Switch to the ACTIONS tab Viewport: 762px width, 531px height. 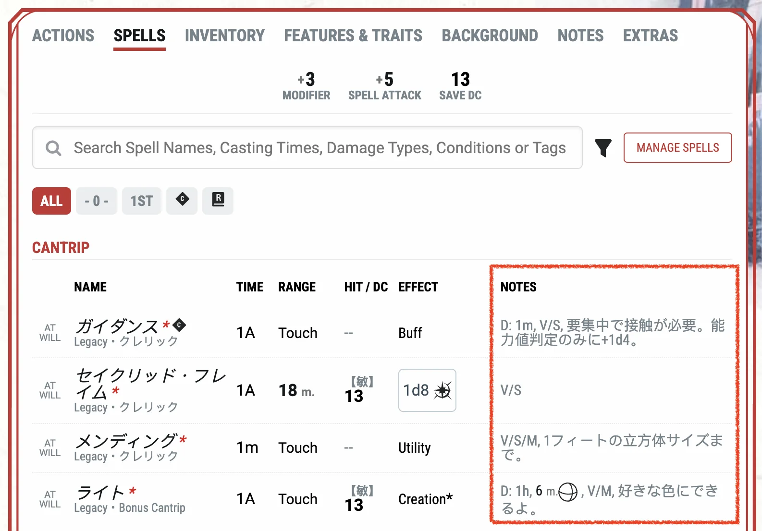[x=63, y=36]
